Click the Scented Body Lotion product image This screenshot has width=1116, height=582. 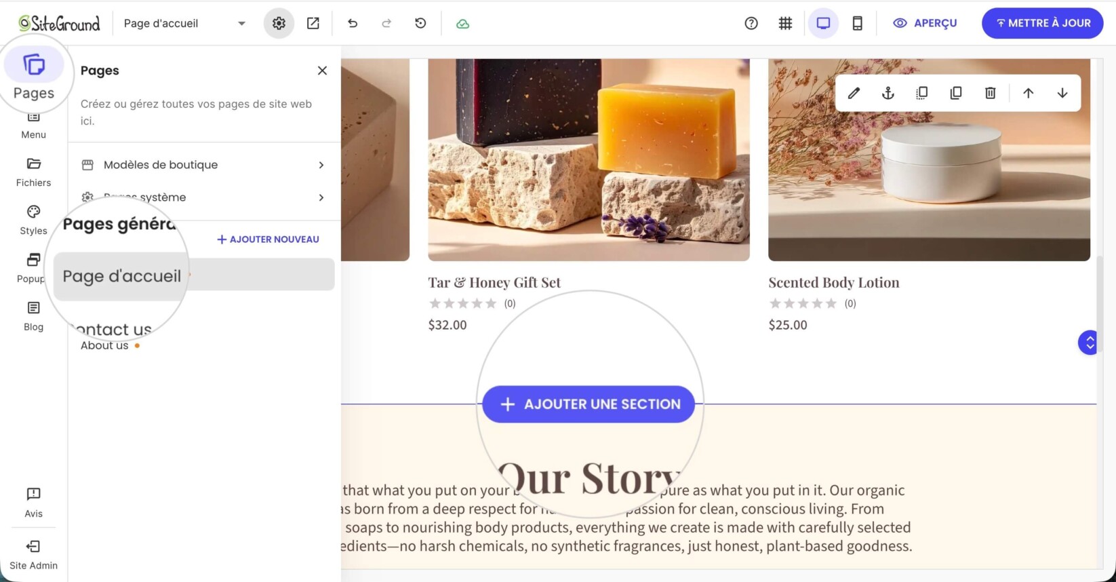coord(930,159)
